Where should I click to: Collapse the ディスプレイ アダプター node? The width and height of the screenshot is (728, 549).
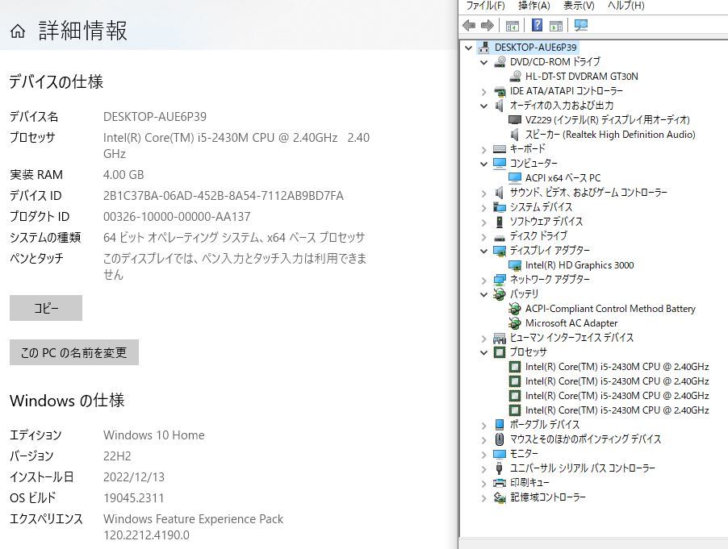pos(483,251)
